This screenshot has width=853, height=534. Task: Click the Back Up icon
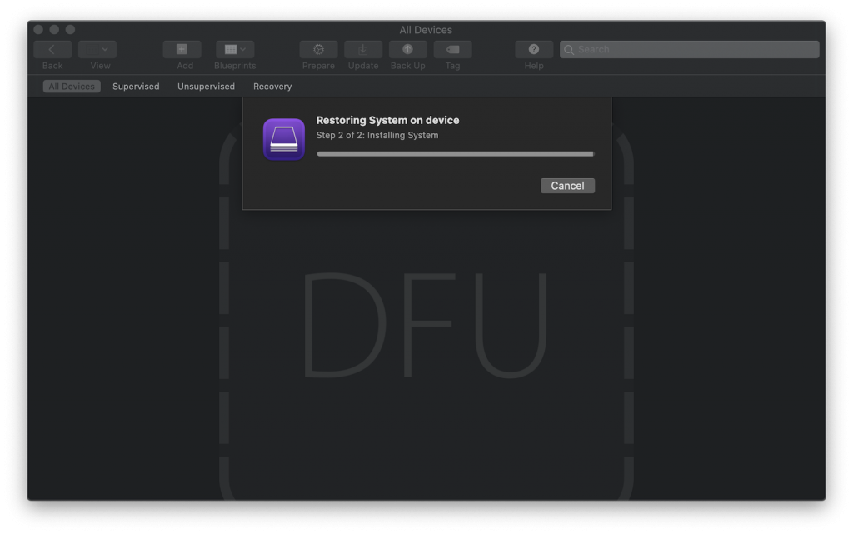[407, 49]
